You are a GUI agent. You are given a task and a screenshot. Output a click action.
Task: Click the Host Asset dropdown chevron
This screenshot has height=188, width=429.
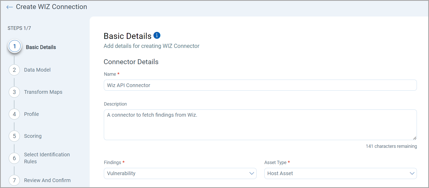pyautogui.click(x=412, y=174)
